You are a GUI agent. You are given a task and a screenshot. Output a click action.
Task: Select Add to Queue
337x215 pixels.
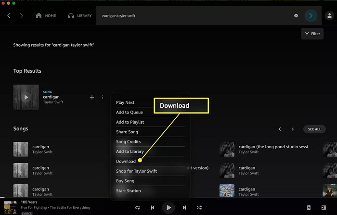click(x=130, y=112)
